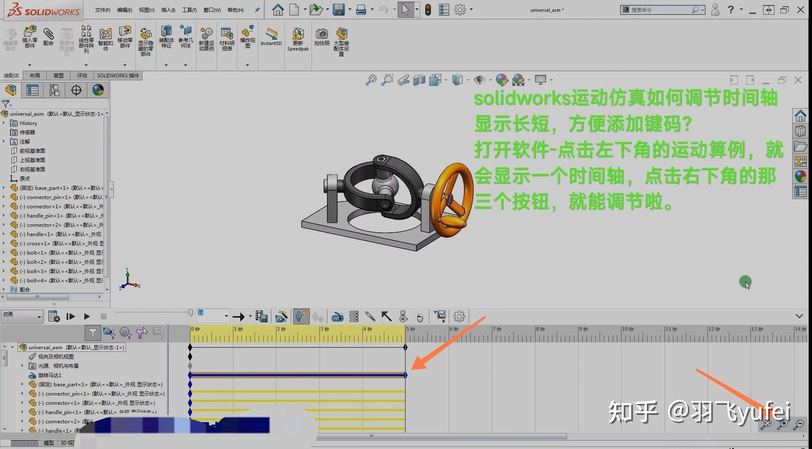
Task: Click the Play button in motion toolbar
Action: click(87, 316)
